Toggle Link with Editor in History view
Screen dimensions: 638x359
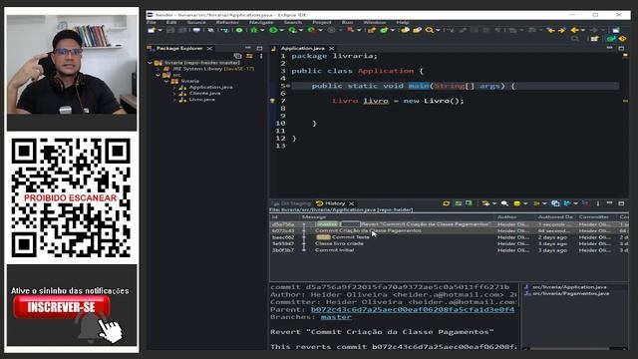point(458,203)
